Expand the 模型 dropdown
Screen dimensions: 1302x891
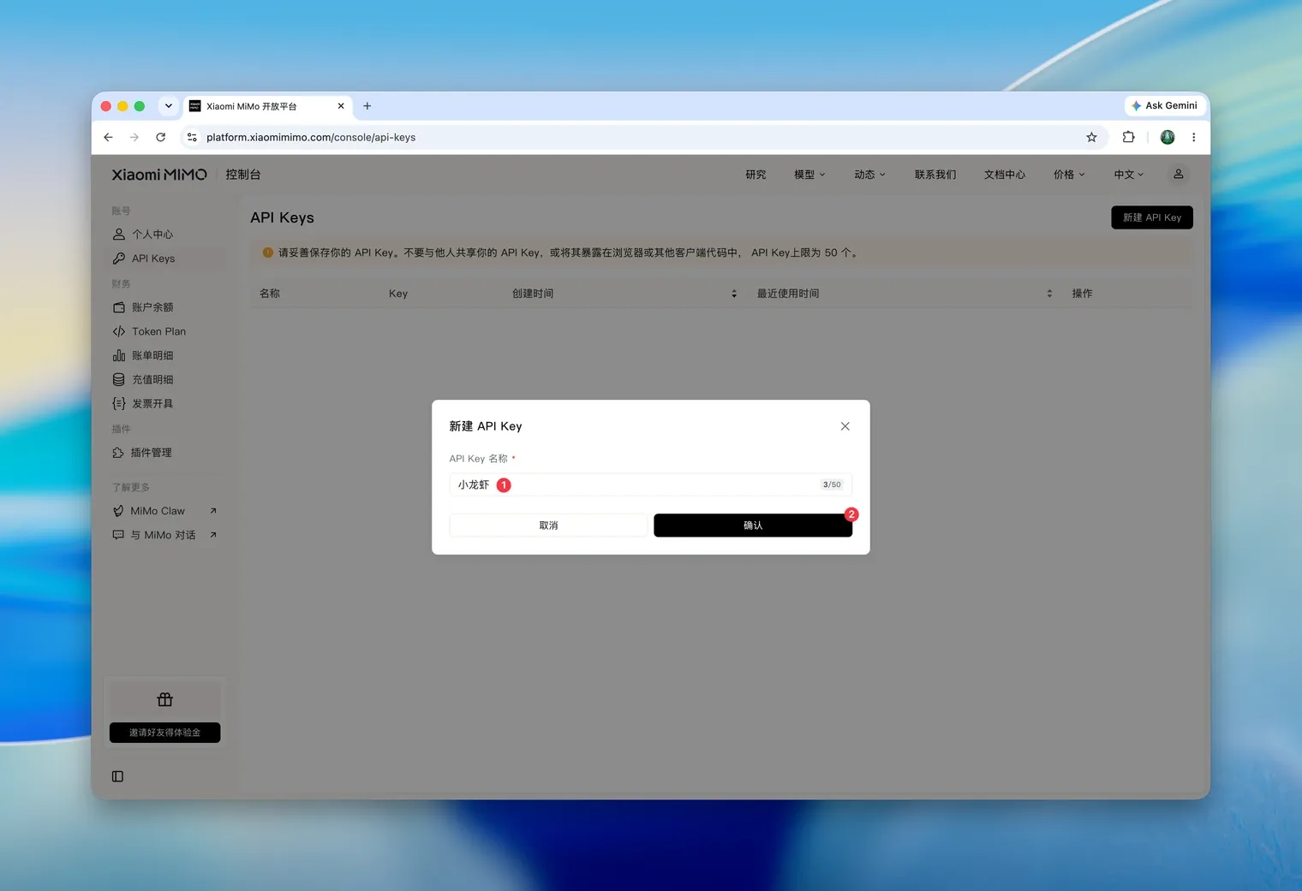[x=809, y=175]
